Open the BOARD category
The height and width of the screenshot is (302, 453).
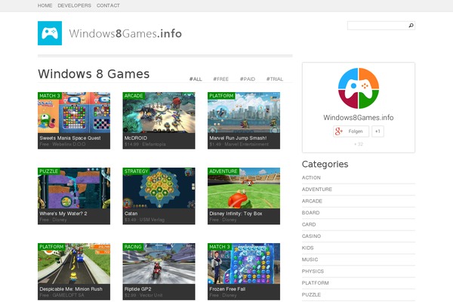tap(310, 213)
